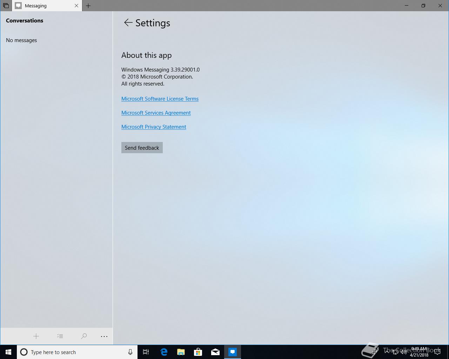
Task: Go back from Settings using the arrow
Action: point(128,23)
